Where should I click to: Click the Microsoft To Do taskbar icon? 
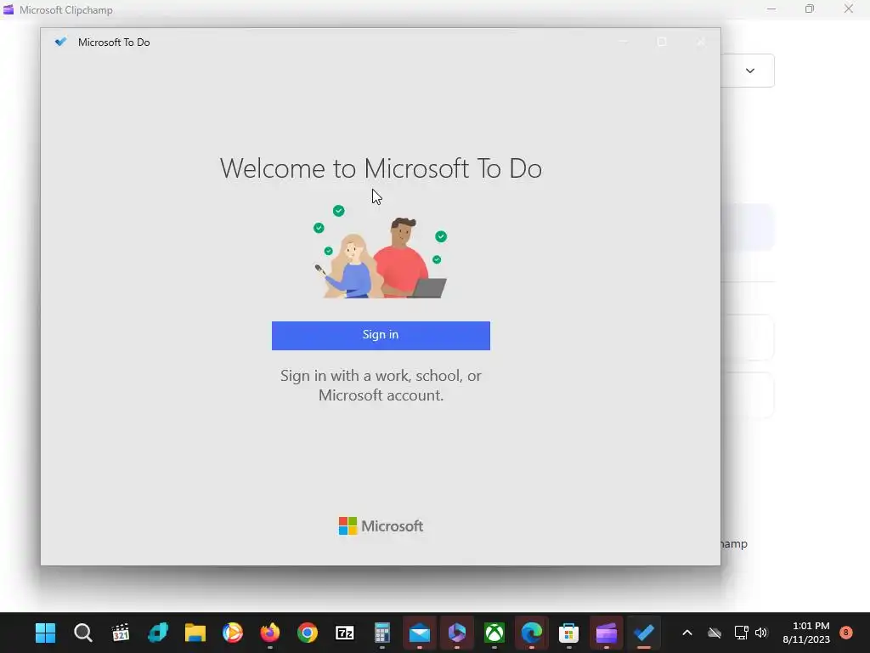644,633
